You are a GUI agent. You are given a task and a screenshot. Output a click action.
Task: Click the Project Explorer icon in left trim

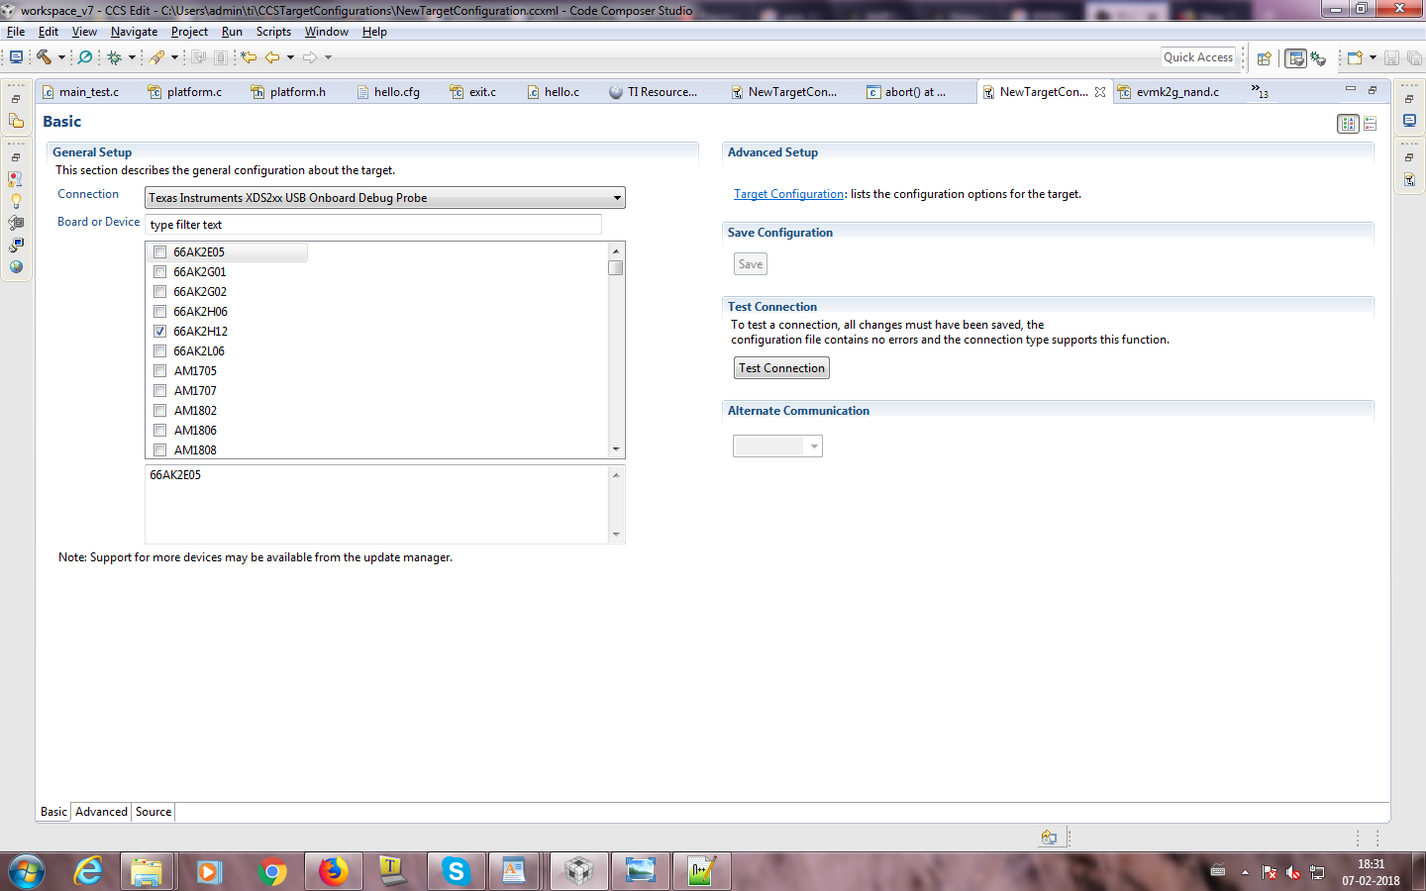tap(16, 121)
